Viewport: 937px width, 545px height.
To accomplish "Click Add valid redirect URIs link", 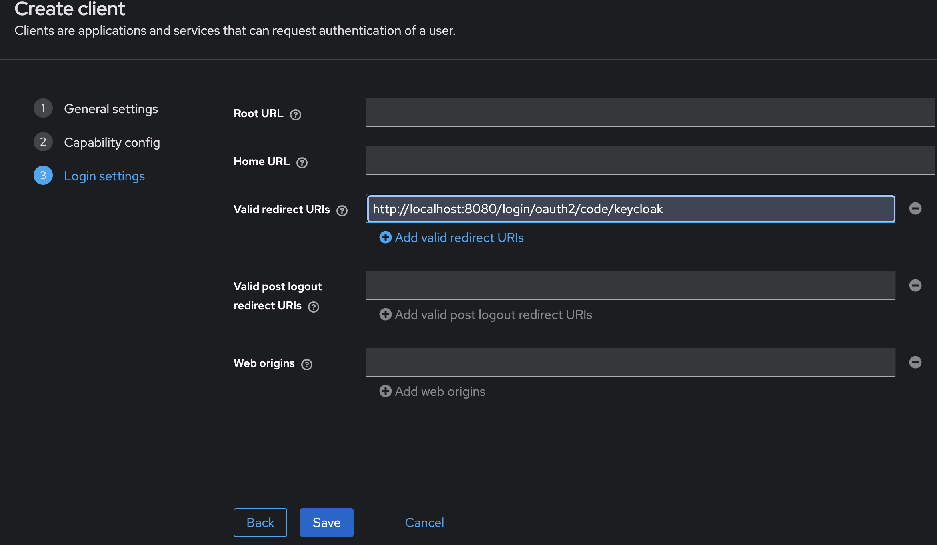I will coord(459,238).
